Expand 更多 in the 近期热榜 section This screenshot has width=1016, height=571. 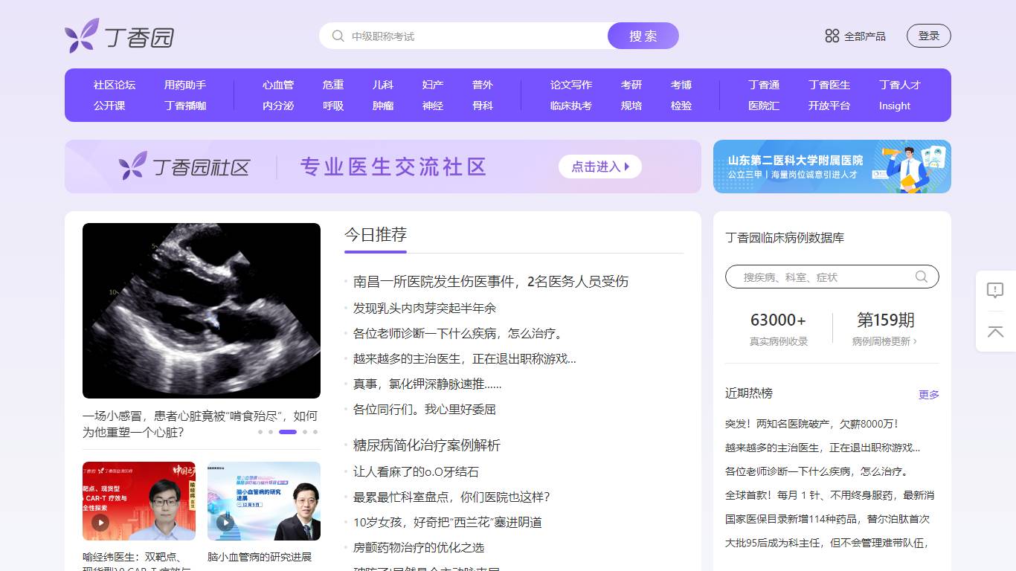(928, 395)
